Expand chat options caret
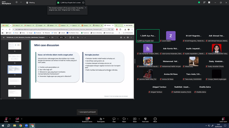Screen dimensions: 229x128 (118, 119)
